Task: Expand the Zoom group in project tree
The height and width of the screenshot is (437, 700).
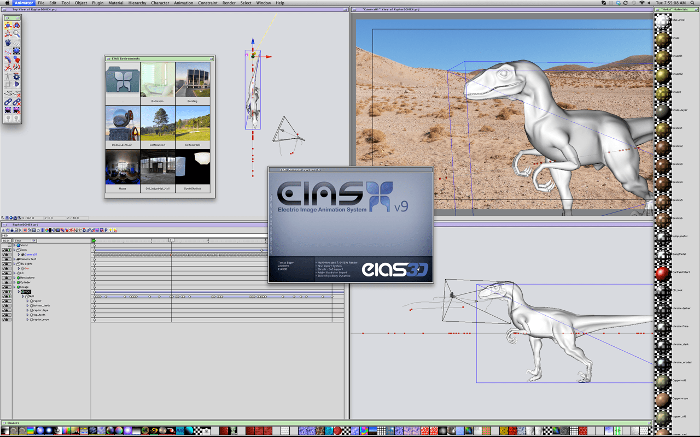Action: coord(15,250)
